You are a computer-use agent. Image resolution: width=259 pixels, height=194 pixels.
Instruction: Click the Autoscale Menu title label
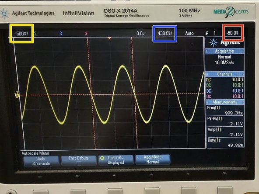(35, 153)
